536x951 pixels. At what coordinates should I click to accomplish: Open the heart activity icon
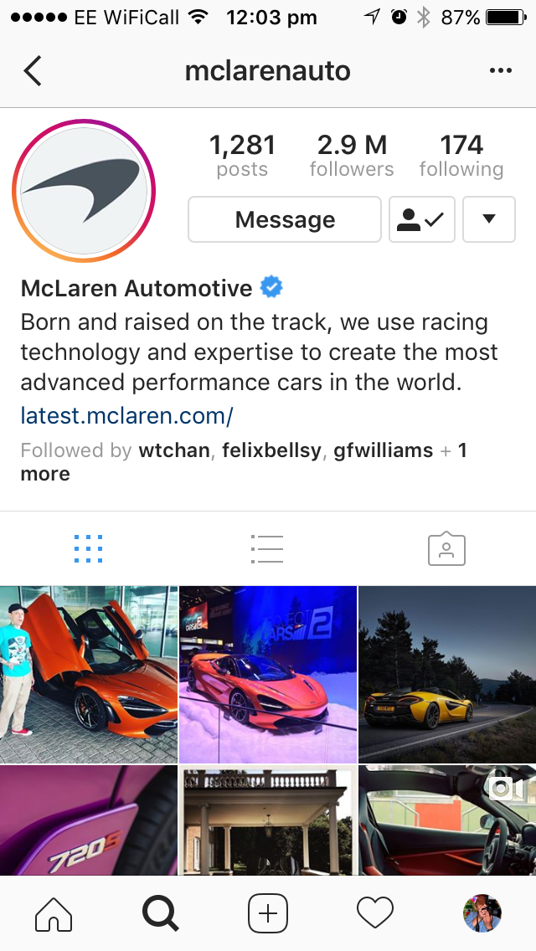point(375,912)
